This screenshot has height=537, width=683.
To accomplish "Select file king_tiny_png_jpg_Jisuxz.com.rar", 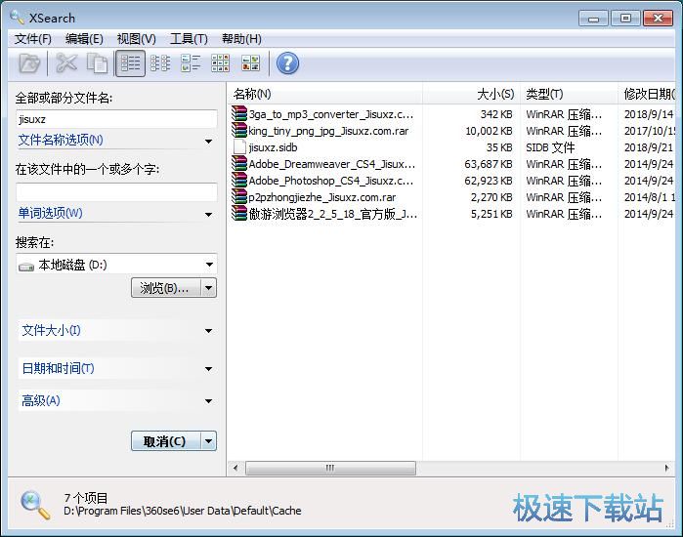I will point(328,131).
